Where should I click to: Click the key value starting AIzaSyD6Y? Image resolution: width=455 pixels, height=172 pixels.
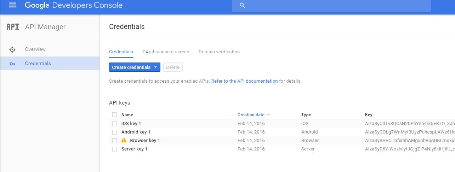pos(410,149)
